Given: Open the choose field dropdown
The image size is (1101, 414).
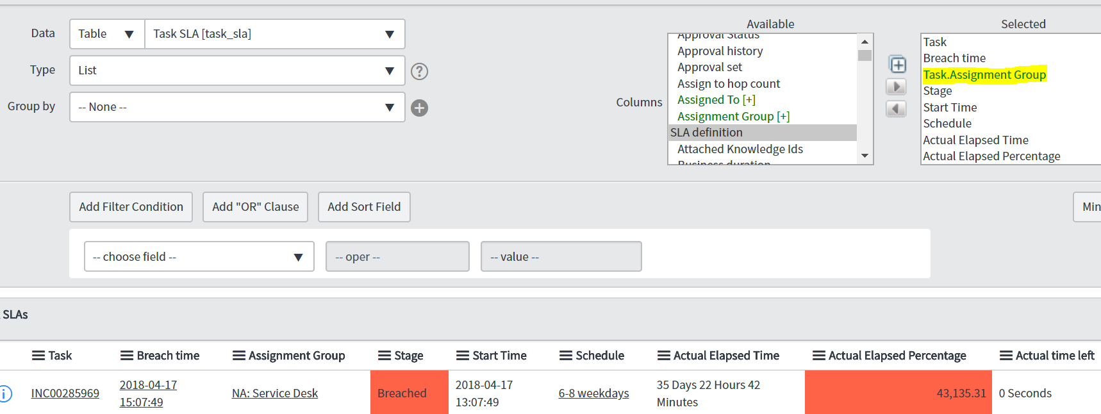Looking at the screenshot, I should point(199,256).
